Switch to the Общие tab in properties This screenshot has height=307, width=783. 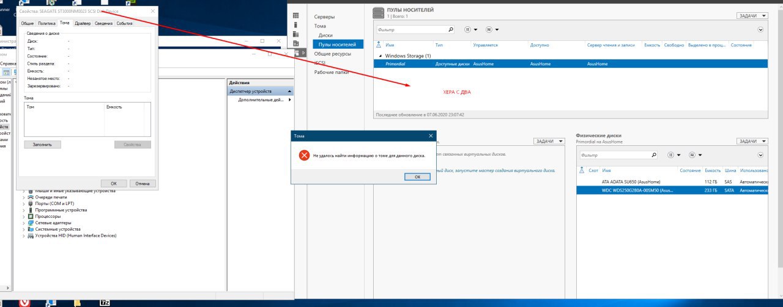coord(28,23)
